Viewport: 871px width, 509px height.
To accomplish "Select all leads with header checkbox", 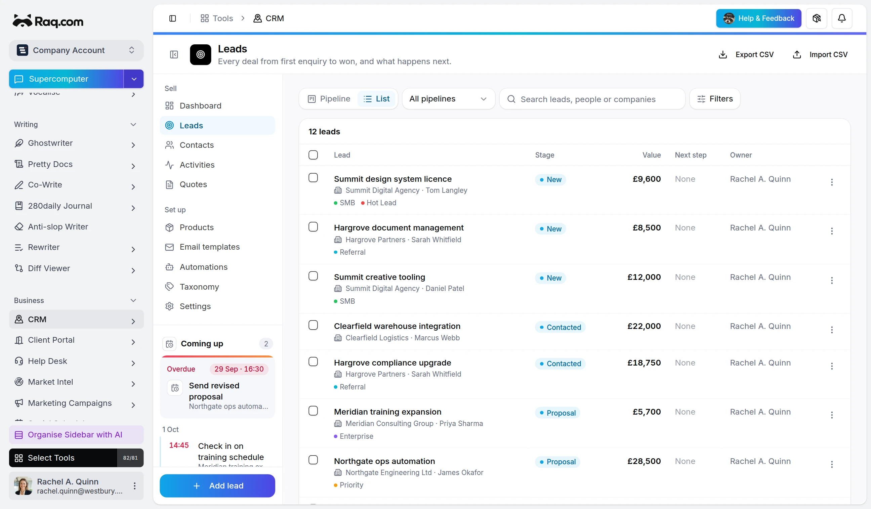I will [313, 155].
